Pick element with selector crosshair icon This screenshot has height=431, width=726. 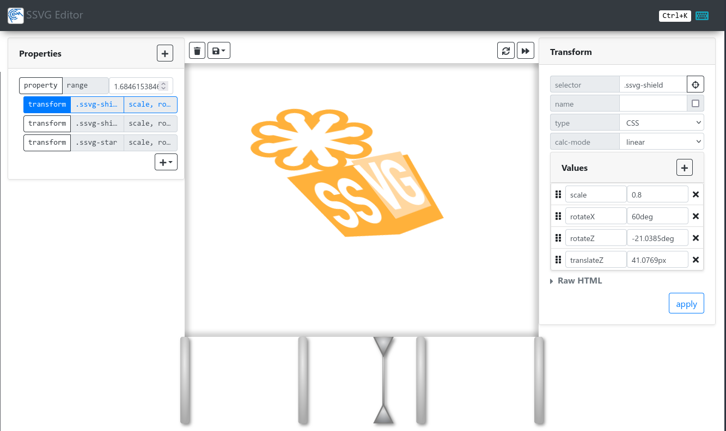tap(696, 85)
